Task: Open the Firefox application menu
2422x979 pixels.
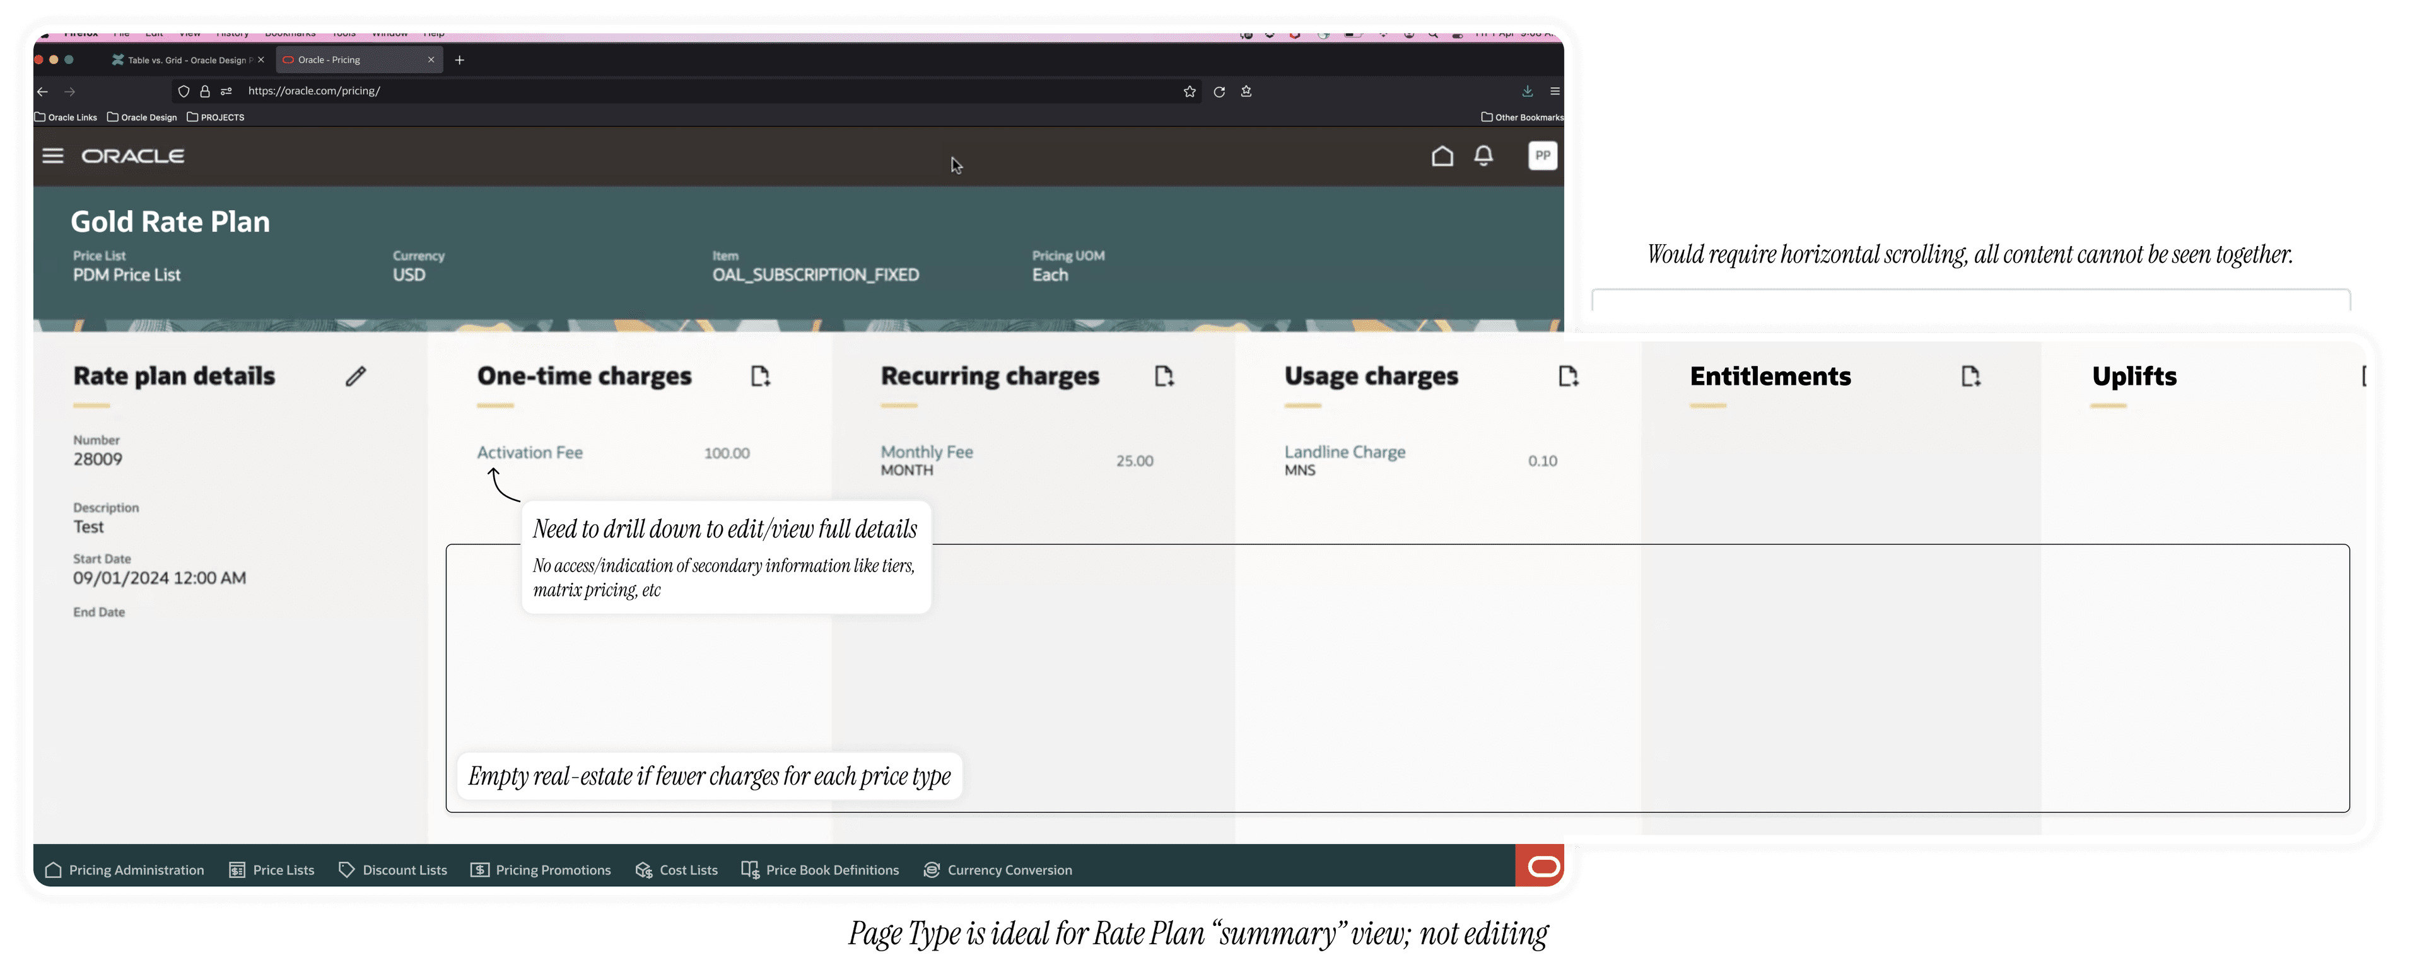Action: pos(1555,91)
